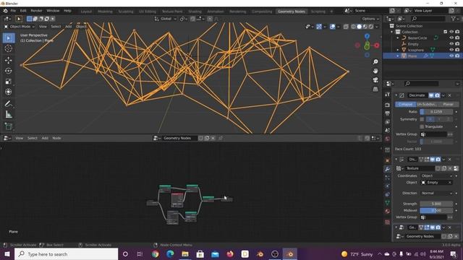
Task: Clear the Empty object field
Action: 450,183
